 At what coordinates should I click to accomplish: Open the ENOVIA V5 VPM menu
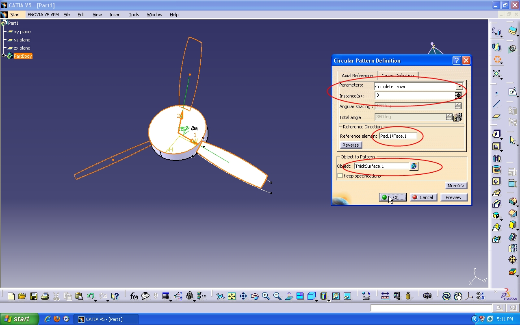point(43,15)
